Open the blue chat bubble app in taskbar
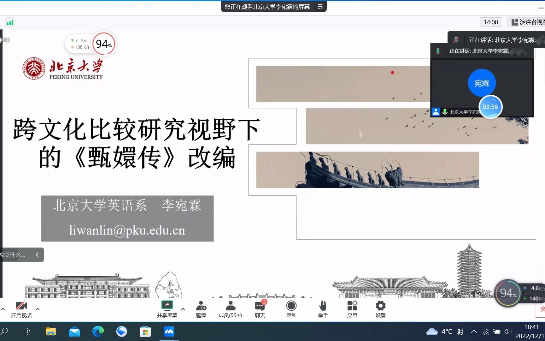Screen dimensions: 545x341 [x=122, y=332]
